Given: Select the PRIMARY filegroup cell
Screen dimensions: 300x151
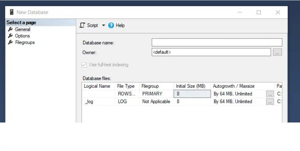Looking at the screenshot, I should pos(156,94).
